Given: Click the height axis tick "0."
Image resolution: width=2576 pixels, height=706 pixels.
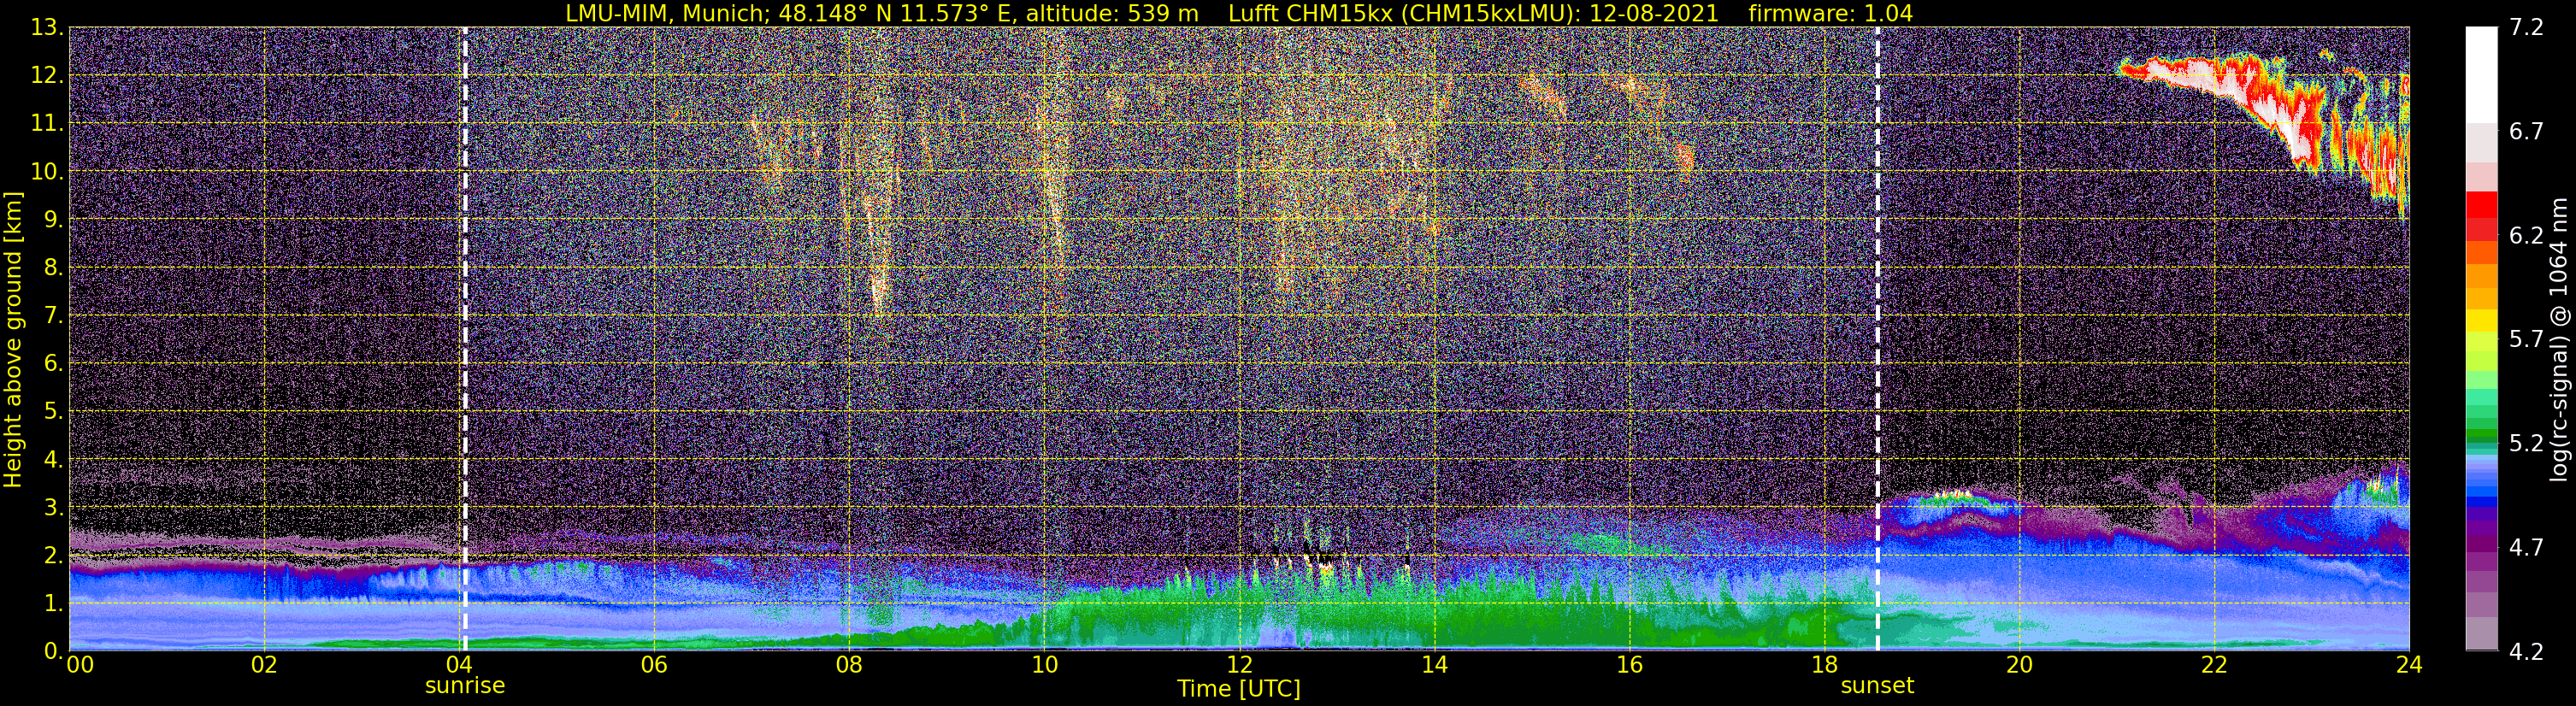Looking at the screenshot, I should [x=53, y=651].
